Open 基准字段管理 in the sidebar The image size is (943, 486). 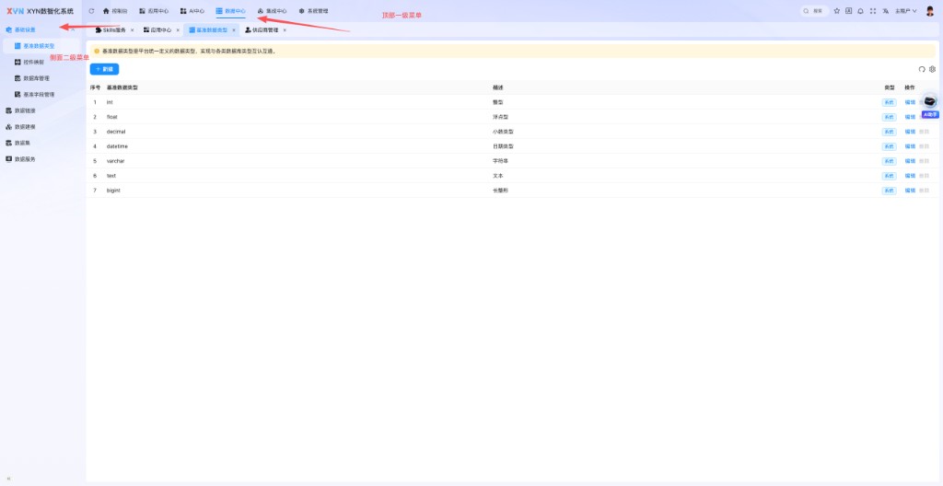(x=41, y=95)
